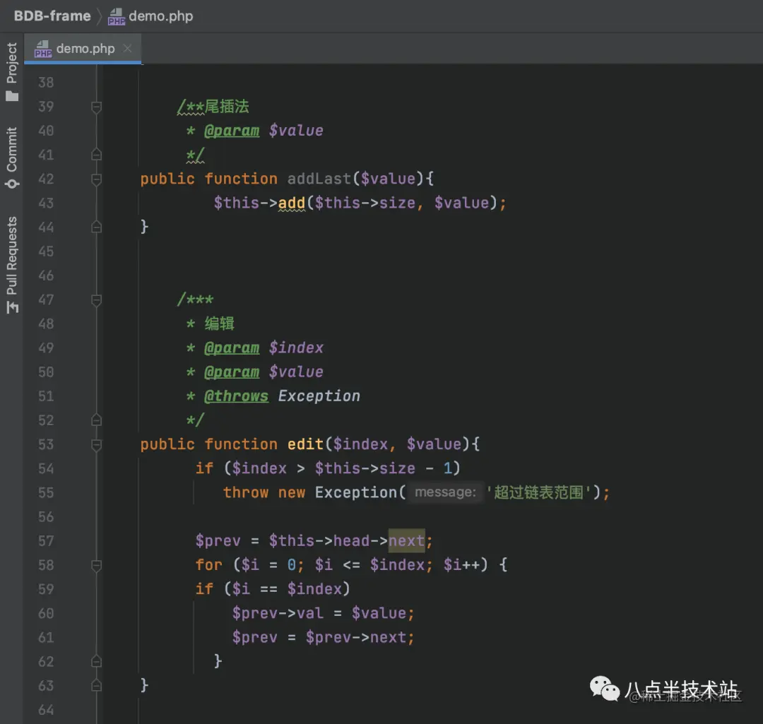Viewport: 763px width, 724px height.
Task: Collapse the doc comment at line 47
Action: point(96,299)
